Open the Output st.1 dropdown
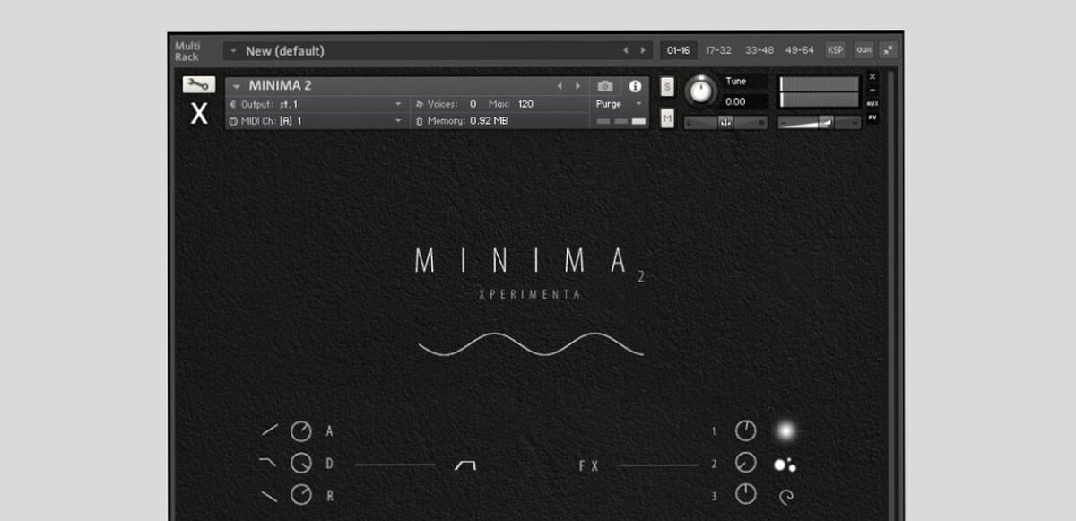The image size is (1076, 521). [314, 103]
